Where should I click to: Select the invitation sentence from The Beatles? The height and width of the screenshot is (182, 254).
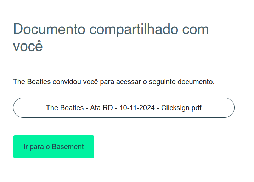click(x=114, y=82)
